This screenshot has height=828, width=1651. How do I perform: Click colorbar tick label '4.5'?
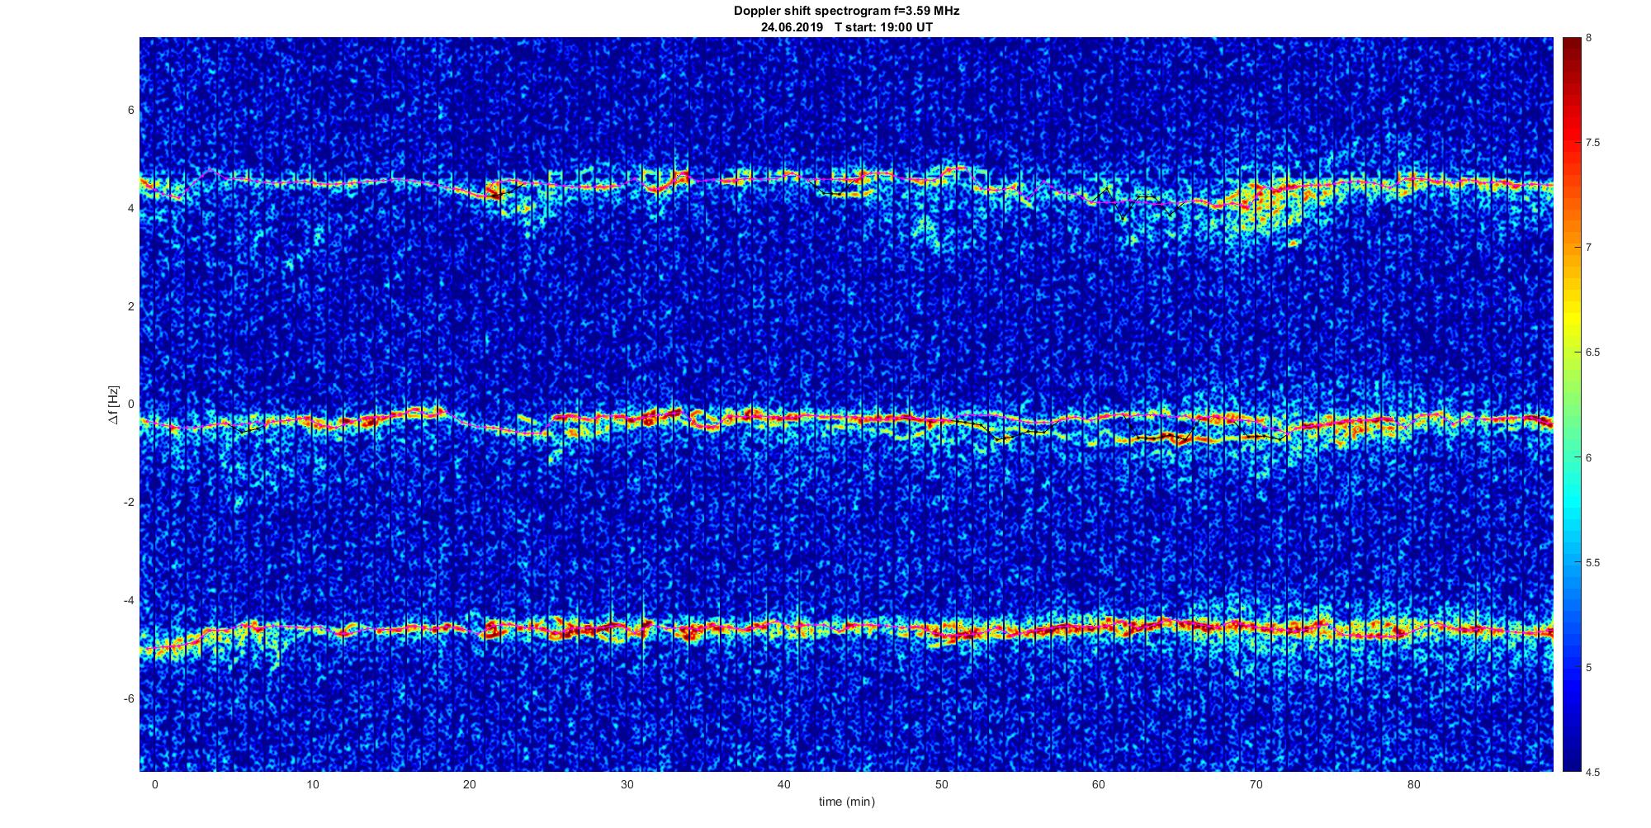(x=1592, y=772)
